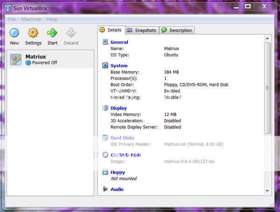Click the details scrollbar up arrow
The width and height of the screenshot is (280, 212).
[267, 38]
